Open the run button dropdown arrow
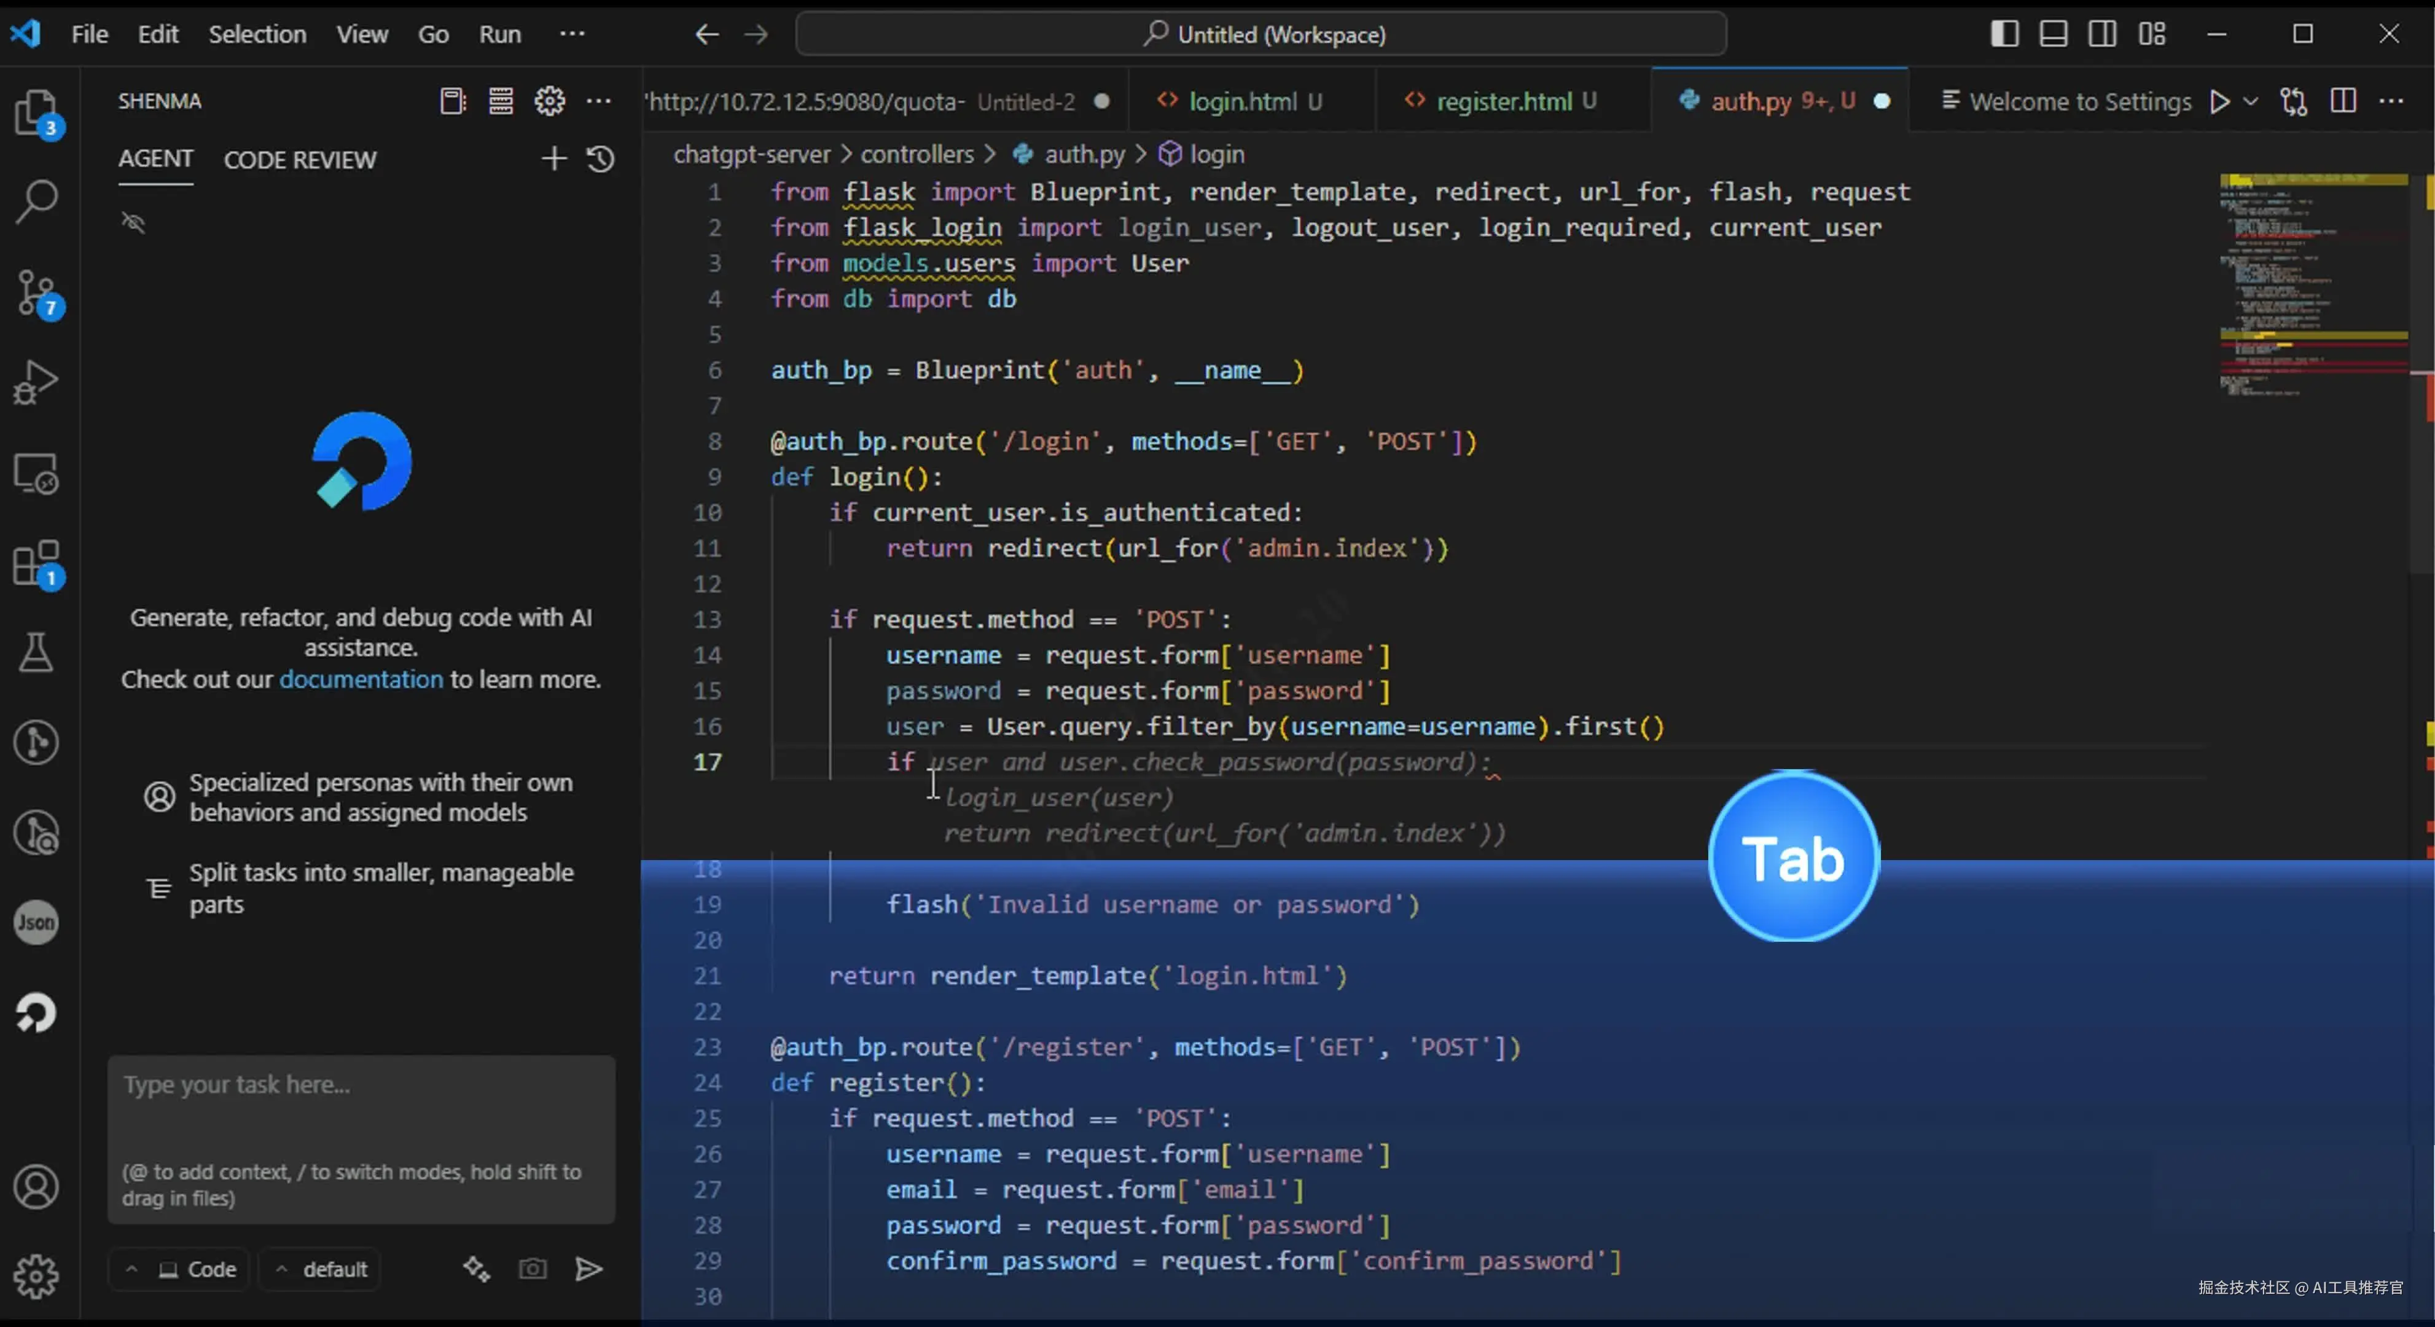2435x1327 pixels. click(x=2251, y=101)
